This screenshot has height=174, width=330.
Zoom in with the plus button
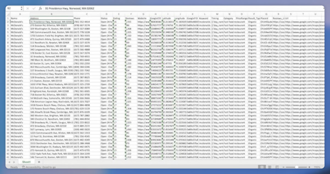pos(309,167)
